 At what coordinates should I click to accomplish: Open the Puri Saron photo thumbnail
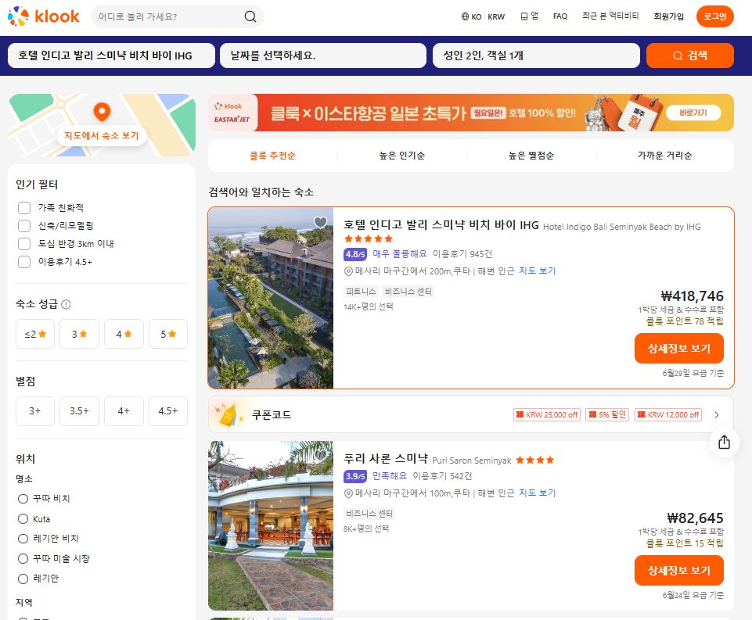click(x=271, y=525)
